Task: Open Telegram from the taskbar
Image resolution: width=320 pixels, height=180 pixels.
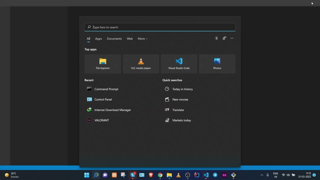Action: [215, 175]
